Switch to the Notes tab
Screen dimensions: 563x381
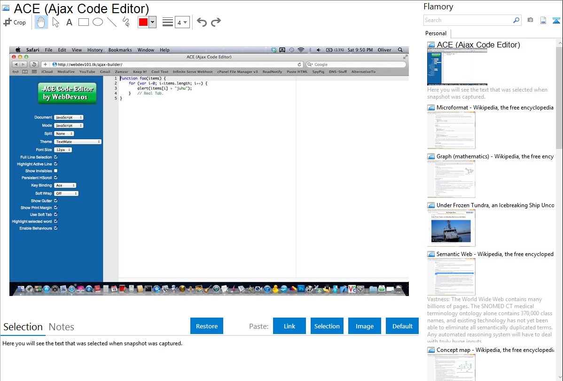(x=62, y=327)
